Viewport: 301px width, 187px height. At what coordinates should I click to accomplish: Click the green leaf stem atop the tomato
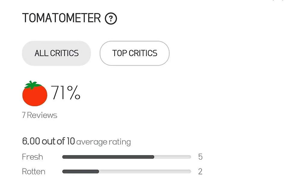tap(33, 85)
